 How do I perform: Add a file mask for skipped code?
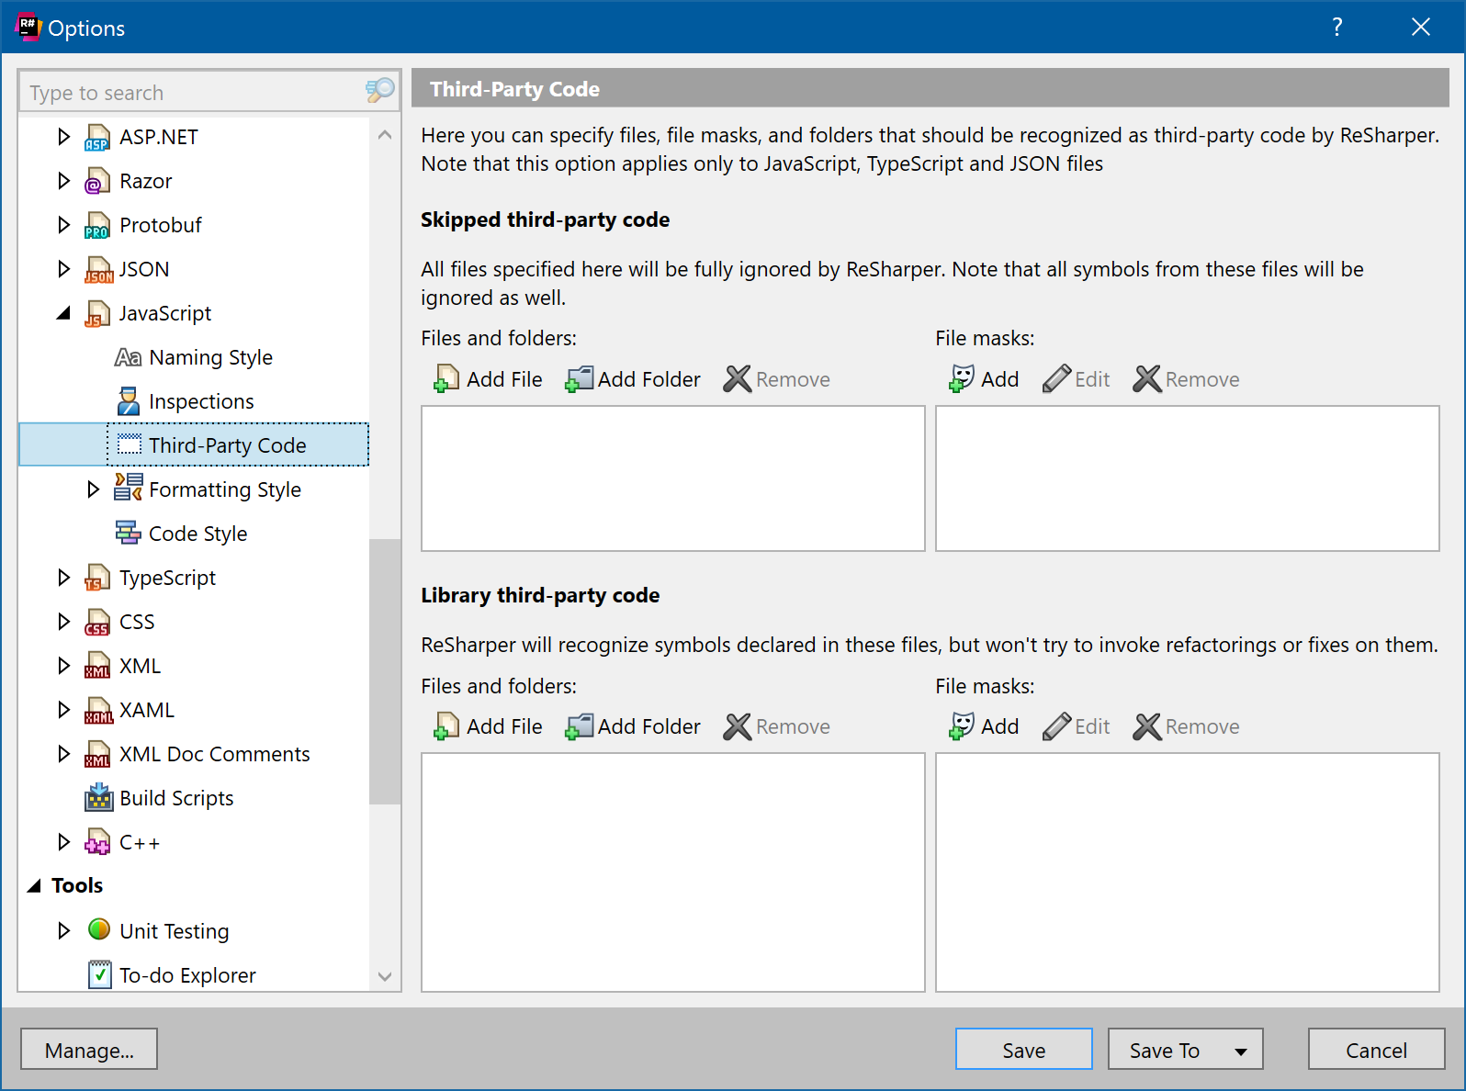(983, 379)
